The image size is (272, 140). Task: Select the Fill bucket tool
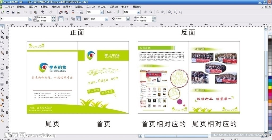2,115
